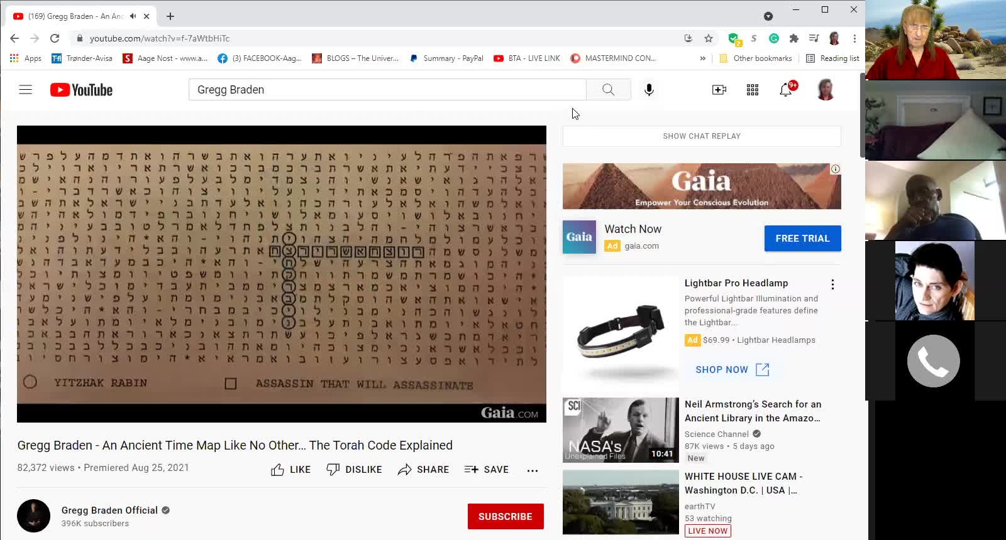The image size is (1006, 540).
Task: Like the video
Action: (290, 470)
